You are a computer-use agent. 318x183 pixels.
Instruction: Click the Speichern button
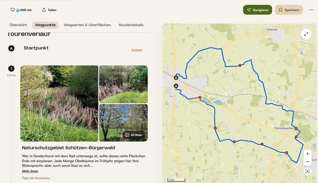tap(289, 10)
